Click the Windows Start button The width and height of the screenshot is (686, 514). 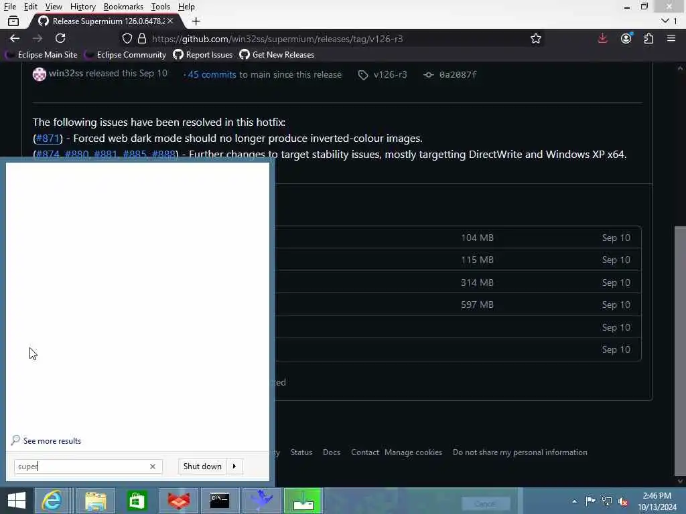[17, 501]
